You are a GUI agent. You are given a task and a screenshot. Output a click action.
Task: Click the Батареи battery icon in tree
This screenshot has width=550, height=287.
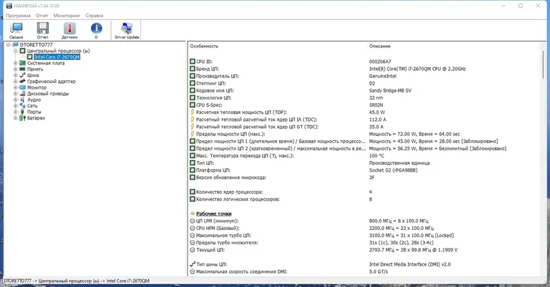tap(23, 118)
